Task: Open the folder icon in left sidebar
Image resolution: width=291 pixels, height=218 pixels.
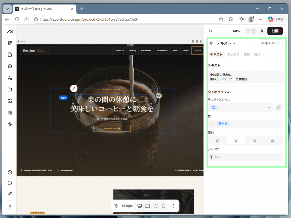Action: (10, 89)
